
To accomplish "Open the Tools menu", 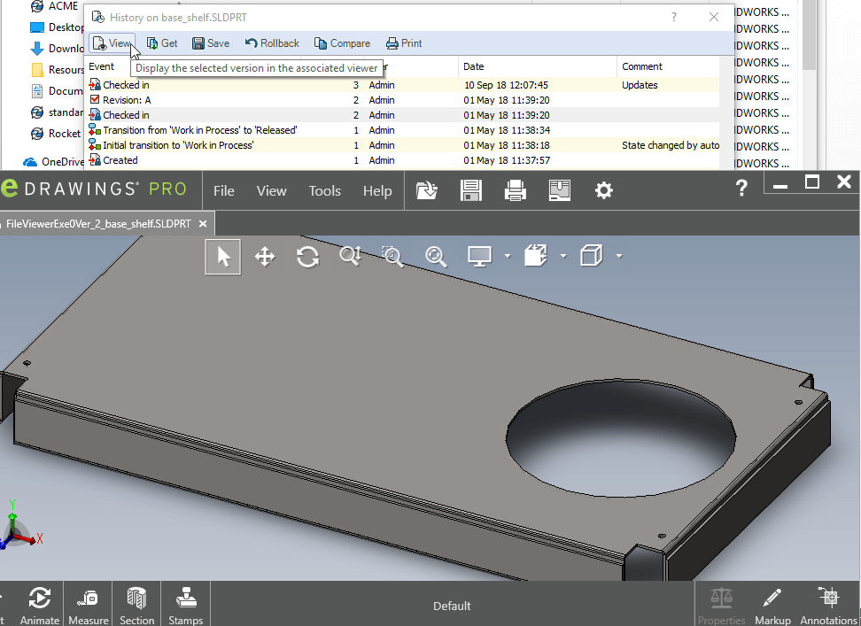I will (324, 190).
